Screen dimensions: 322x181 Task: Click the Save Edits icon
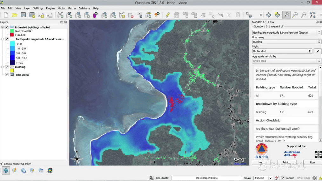click(x=177, y=15)
